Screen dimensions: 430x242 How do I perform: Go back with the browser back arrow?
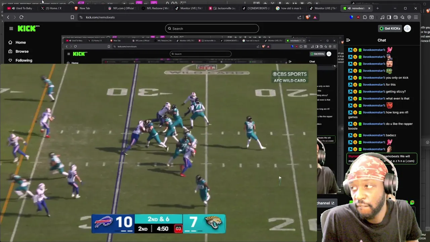coord(8,17)
